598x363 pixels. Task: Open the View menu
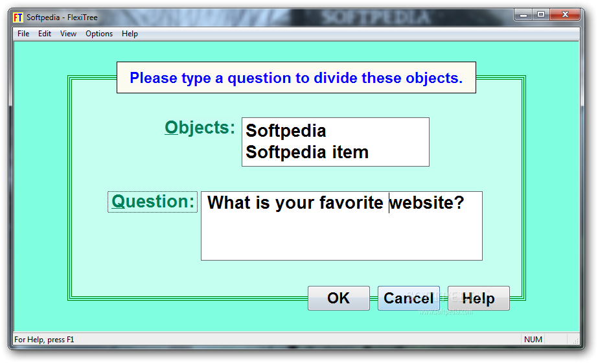coord(68,34)
